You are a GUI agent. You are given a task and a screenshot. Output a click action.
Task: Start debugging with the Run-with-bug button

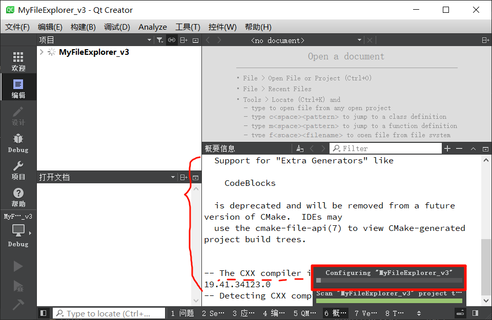point(18,286)
